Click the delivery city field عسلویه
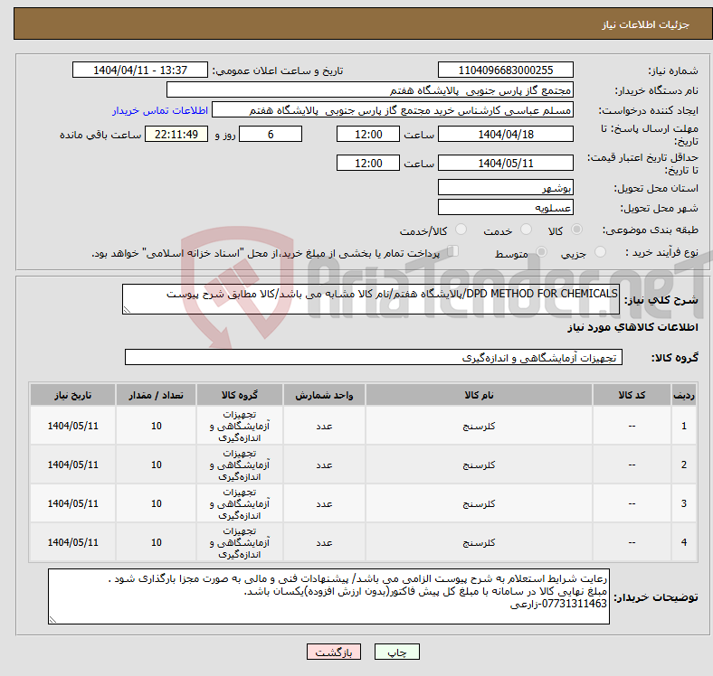713x676 pixels. (505, 207)
